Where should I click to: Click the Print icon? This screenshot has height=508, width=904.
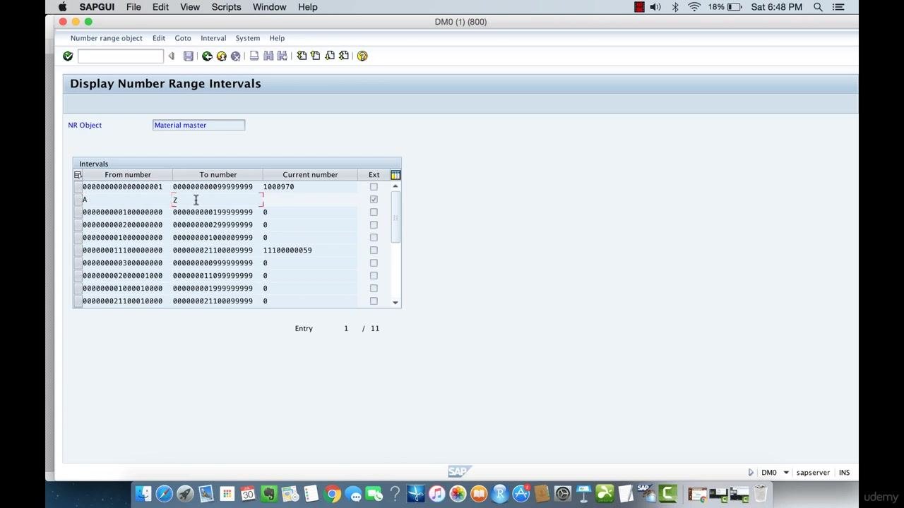click(x=254, y=56)
